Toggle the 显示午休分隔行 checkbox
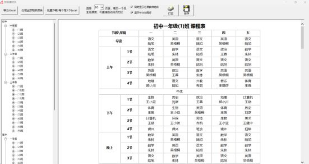 [x=131, y=13]
